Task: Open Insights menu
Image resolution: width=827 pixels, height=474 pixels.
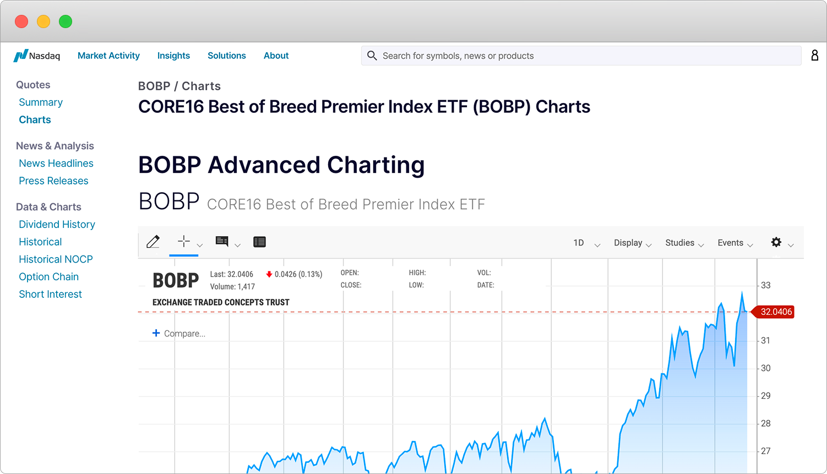Action: 173,56
